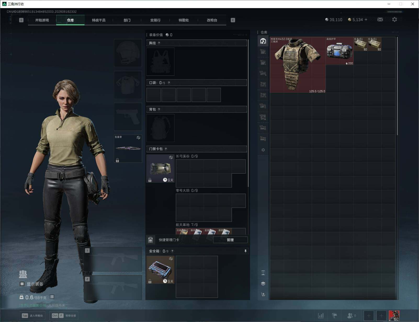Open the 特战干员 tab
The width and height of the screenshot is (419, 322).
coord(99,20)
